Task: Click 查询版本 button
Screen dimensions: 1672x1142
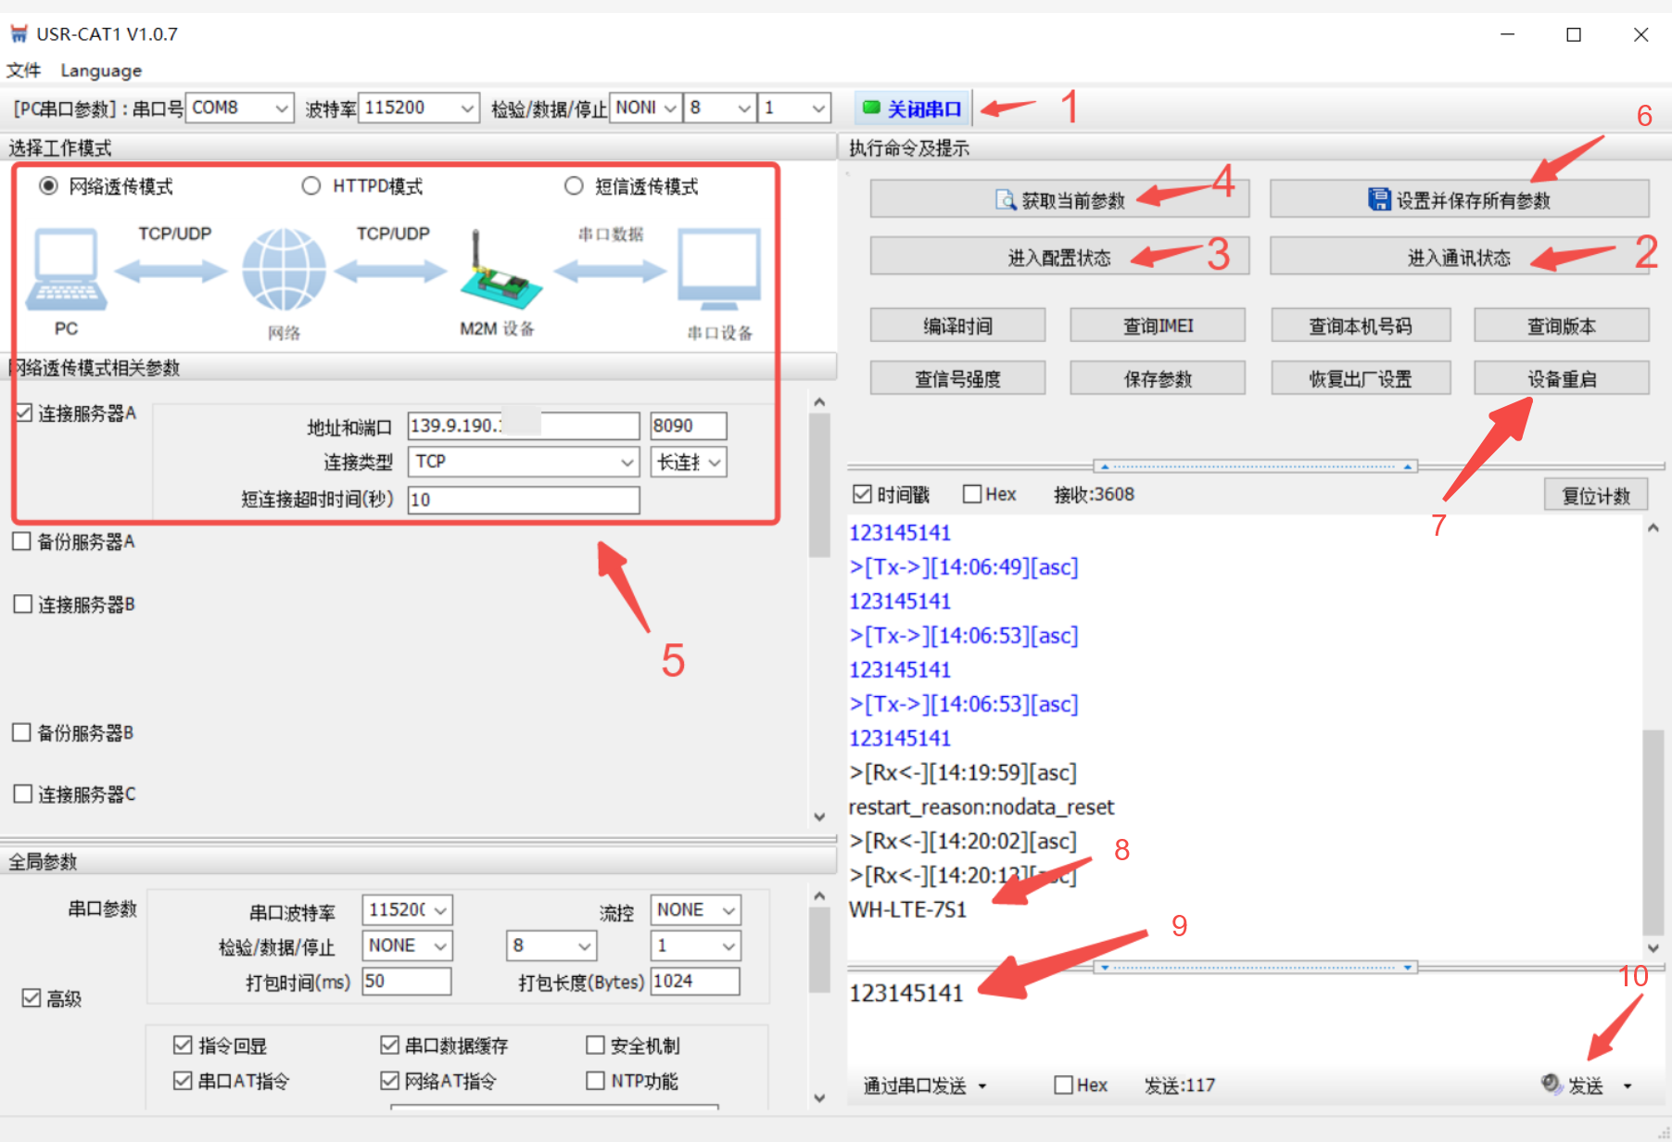Action: [1562, 325]
